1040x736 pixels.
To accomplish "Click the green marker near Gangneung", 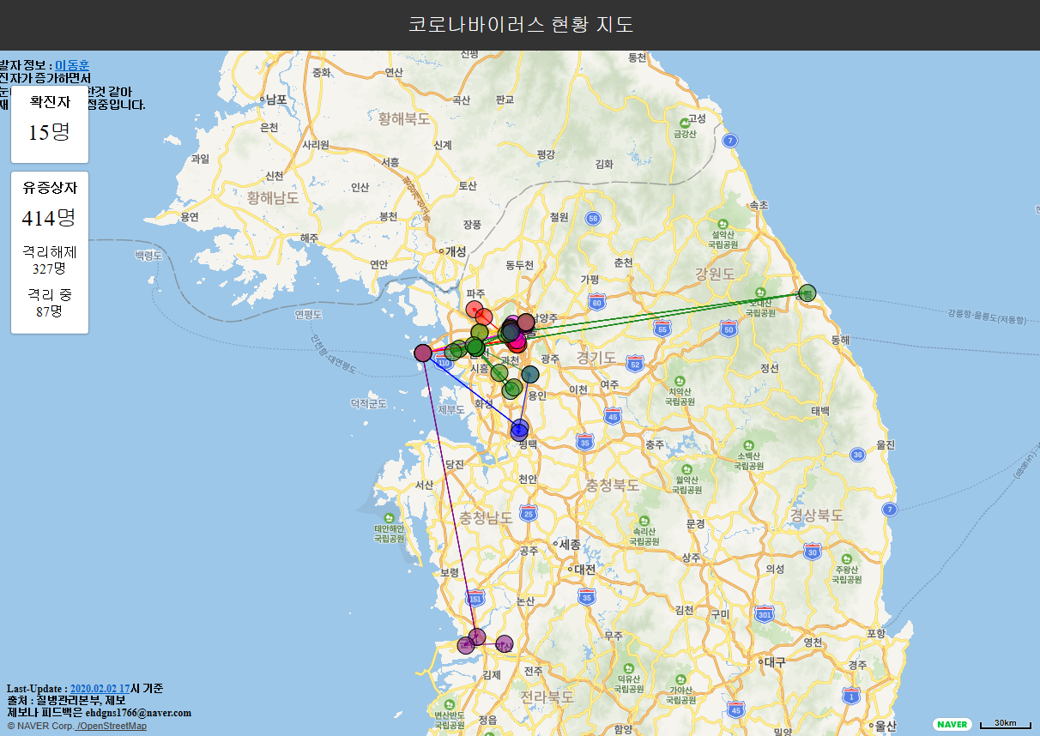I will pyautogui.click(x=807, y=293).
